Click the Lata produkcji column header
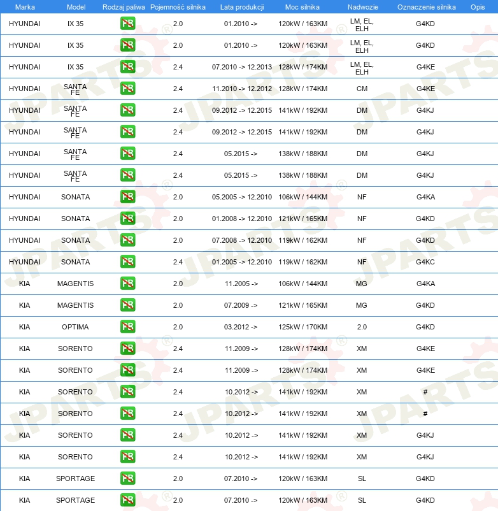This screenshot has height=511, width=498. pos(242,7)
